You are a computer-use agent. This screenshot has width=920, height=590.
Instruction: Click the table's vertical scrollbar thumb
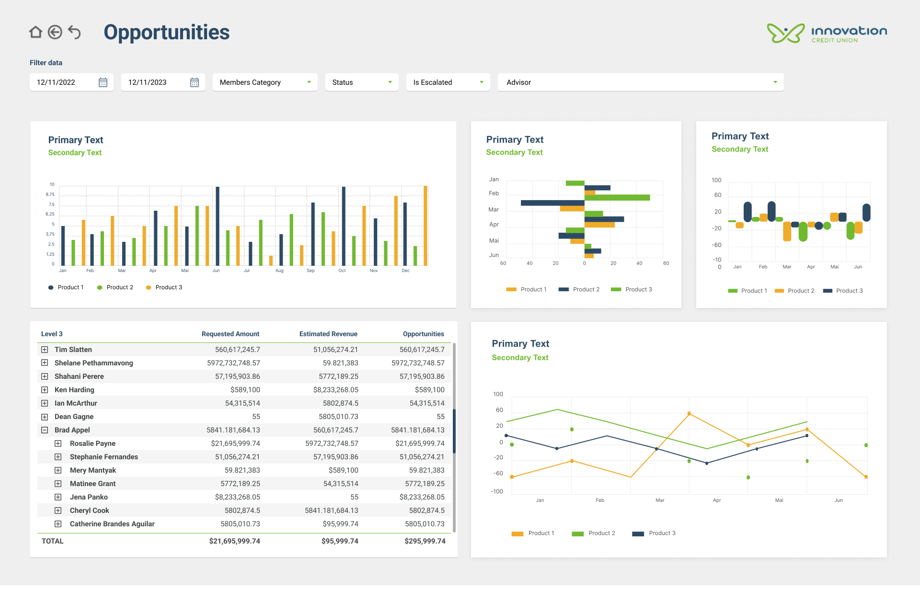pyautogui.click(x=454, y=431)
